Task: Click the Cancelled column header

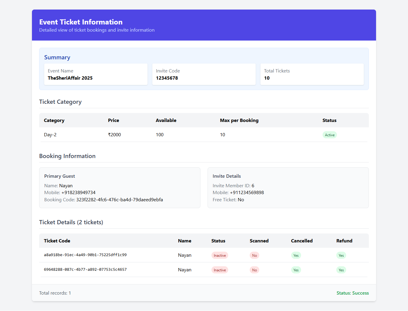Action: point(302,241)
